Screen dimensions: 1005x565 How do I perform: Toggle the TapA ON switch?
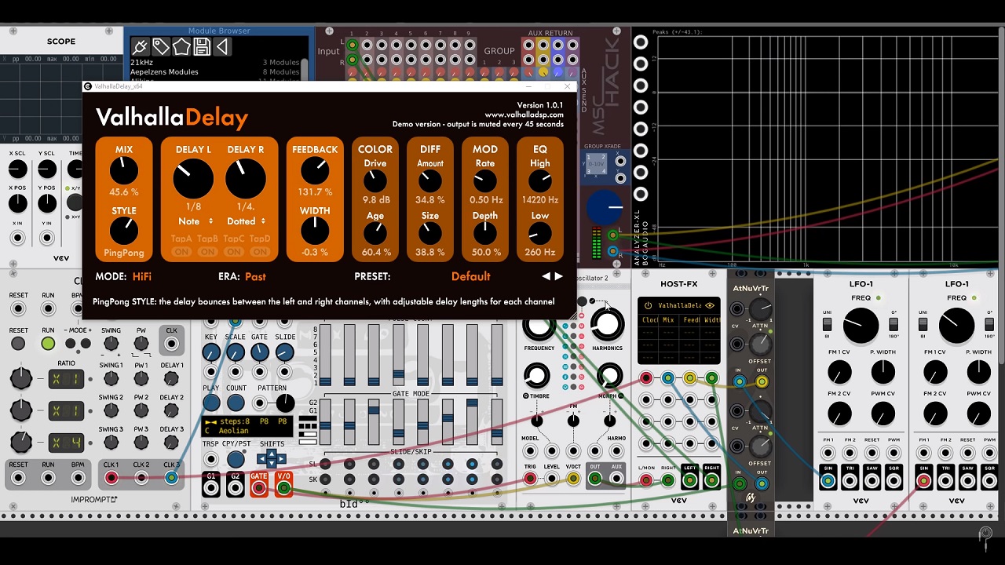181,252
